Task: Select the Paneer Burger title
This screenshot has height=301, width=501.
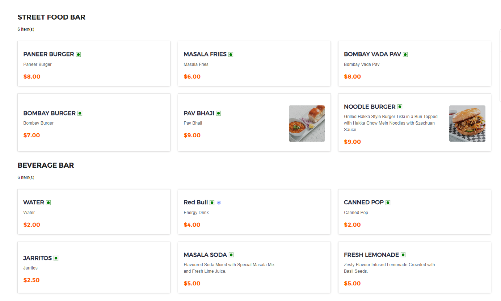Action: [x=49, y=54]
